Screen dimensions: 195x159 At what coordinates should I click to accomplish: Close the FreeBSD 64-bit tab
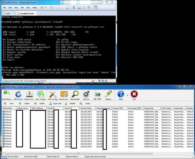click(36, 14)
